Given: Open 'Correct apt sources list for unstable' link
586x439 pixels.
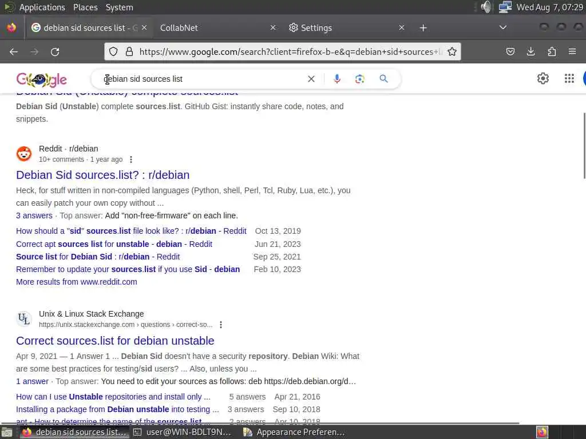Looking at the screenshot, I should [114, 244].
